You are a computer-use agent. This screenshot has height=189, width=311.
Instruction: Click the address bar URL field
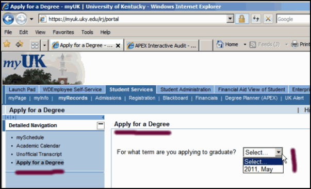133,19
